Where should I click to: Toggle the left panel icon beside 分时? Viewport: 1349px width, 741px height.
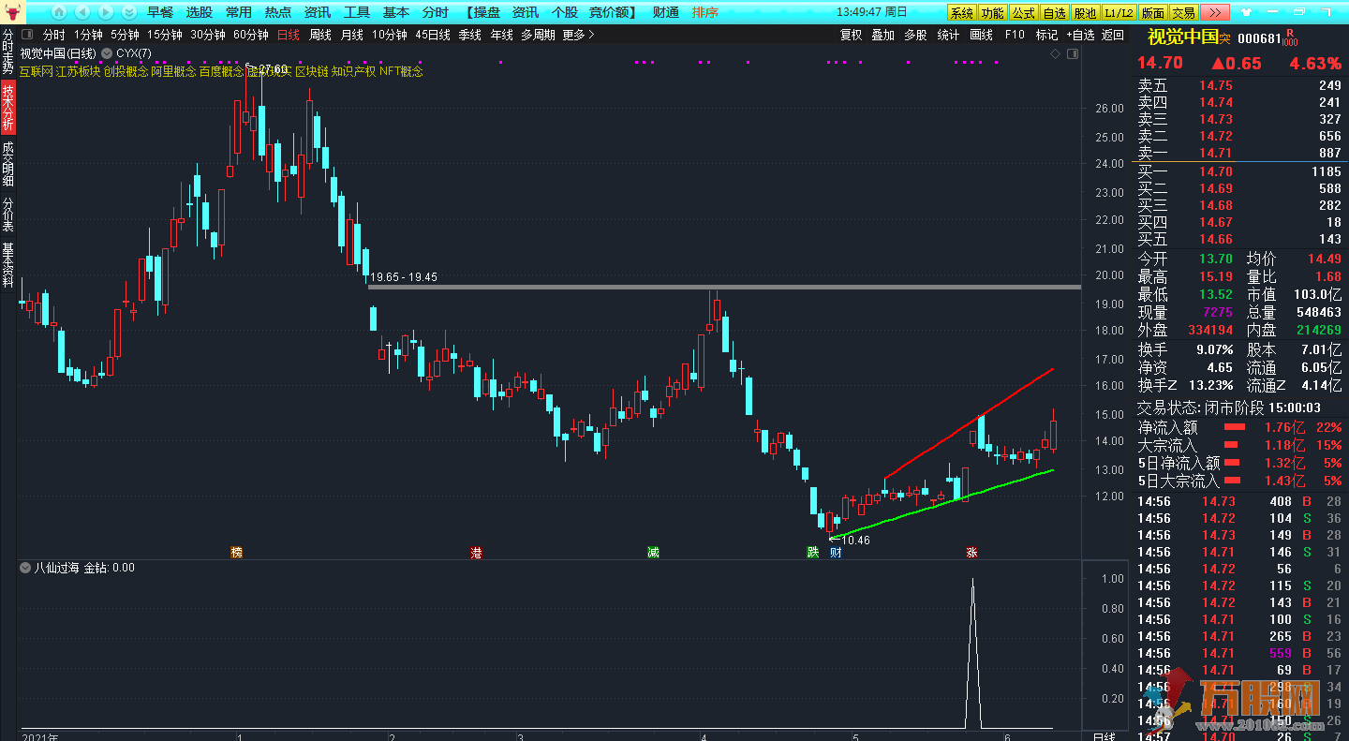coord(26,35)
